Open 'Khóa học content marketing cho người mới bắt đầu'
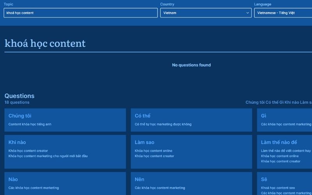The height and width of the screenshot is (195, 312). (48, 156)
